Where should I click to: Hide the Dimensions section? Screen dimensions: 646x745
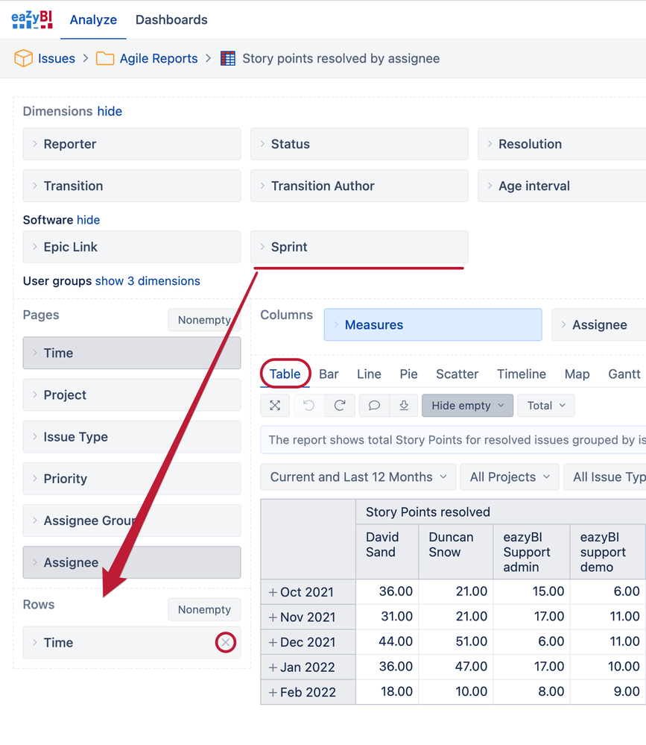(x=110, y=111)
